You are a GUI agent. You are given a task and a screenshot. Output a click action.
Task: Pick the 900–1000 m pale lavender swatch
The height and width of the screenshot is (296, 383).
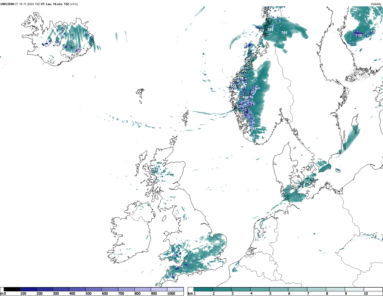pyautogui.click(x=159, y=289)
